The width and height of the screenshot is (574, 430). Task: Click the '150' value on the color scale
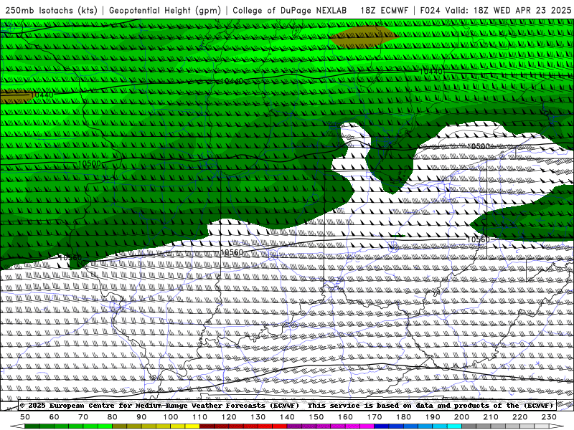pos(316,417)
